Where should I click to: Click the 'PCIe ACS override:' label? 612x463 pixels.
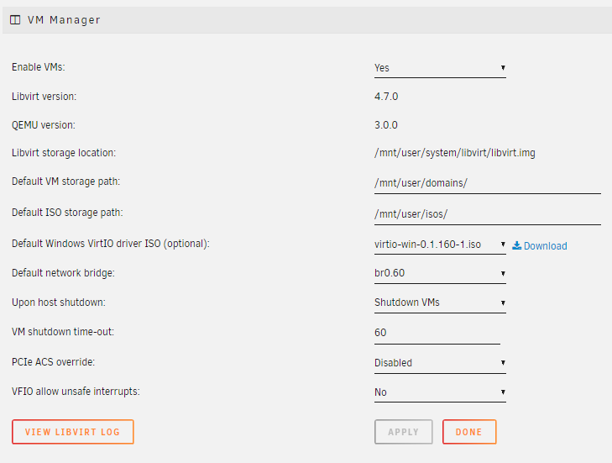point(54,362)
